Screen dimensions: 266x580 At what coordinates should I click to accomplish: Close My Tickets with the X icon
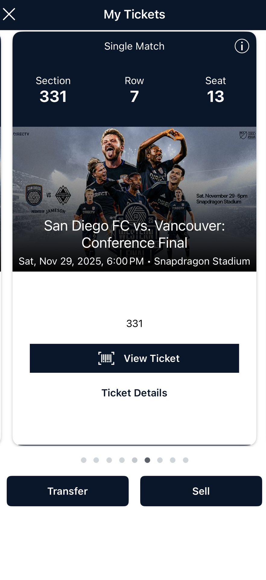pos(9,14)
